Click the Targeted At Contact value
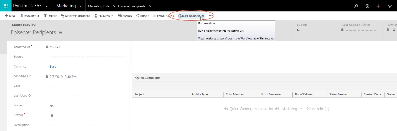The height and width of the screenshot is (131, 397). [55, 47]
